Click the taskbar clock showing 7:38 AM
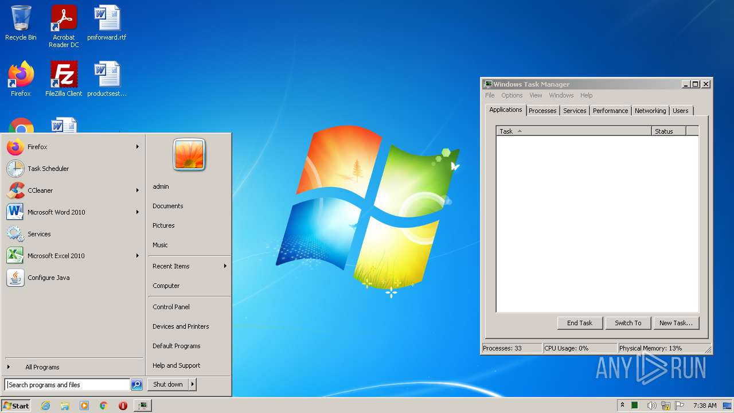The image size is (734, 413). [705, 406]
